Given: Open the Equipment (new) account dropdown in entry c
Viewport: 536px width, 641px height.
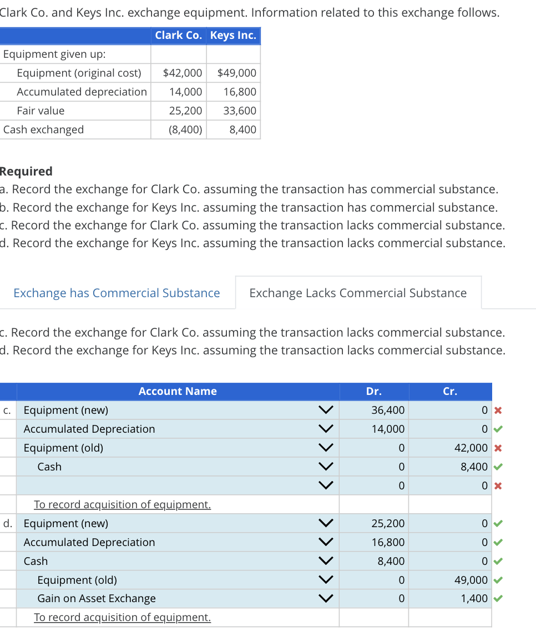Looking at the screenshot, I should [326, 409].
